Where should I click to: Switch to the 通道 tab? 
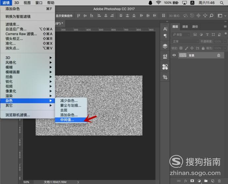pos(185,26)
